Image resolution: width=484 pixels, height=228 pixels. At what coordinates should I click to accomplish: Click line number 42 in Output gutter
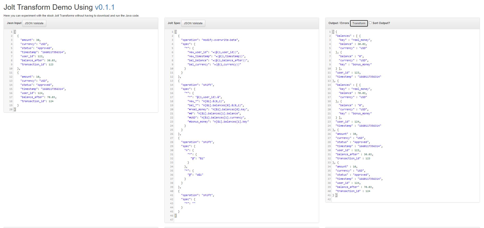pyautogui.click(x=329, y=199)
